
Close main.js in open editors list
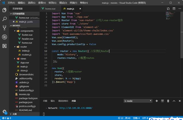(x=13, y=21)
